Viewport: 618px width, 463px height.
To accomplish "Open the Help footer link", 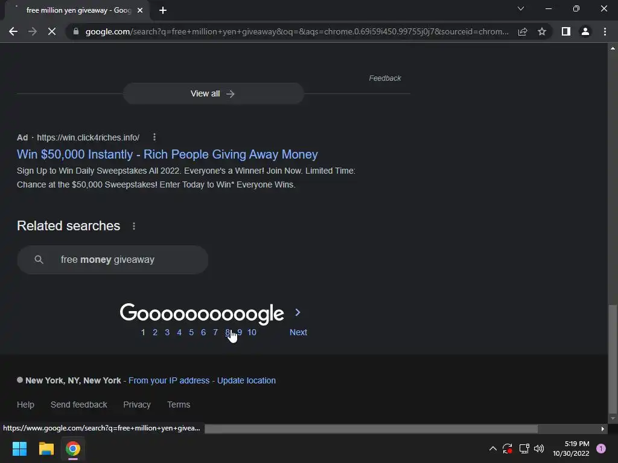I will pos(25,405).
